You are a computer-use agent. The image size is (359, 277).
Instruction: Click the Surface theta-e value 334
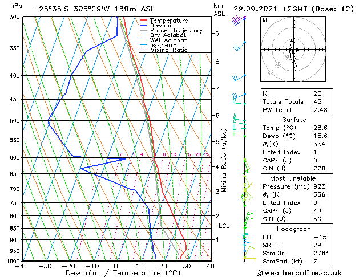click(320, 144)
